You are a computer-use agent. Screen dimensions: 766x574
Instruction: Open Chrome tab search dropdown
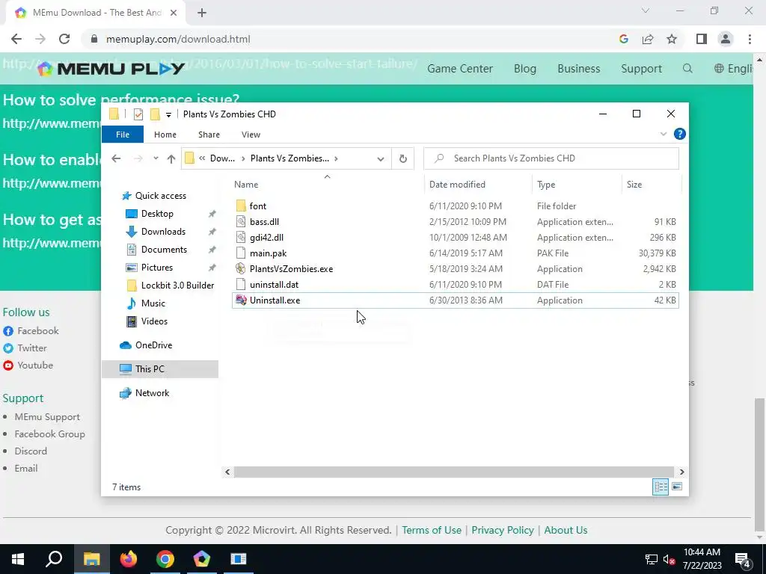(x=646, y=10)
